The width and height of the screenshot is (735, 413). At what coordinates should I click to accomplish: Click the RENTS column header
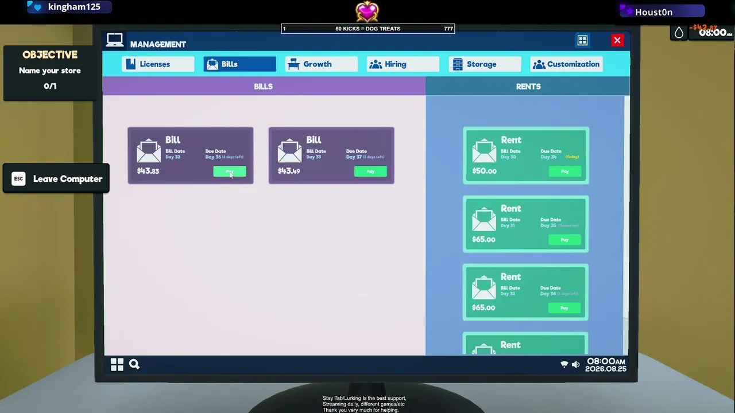pos(528,87)
